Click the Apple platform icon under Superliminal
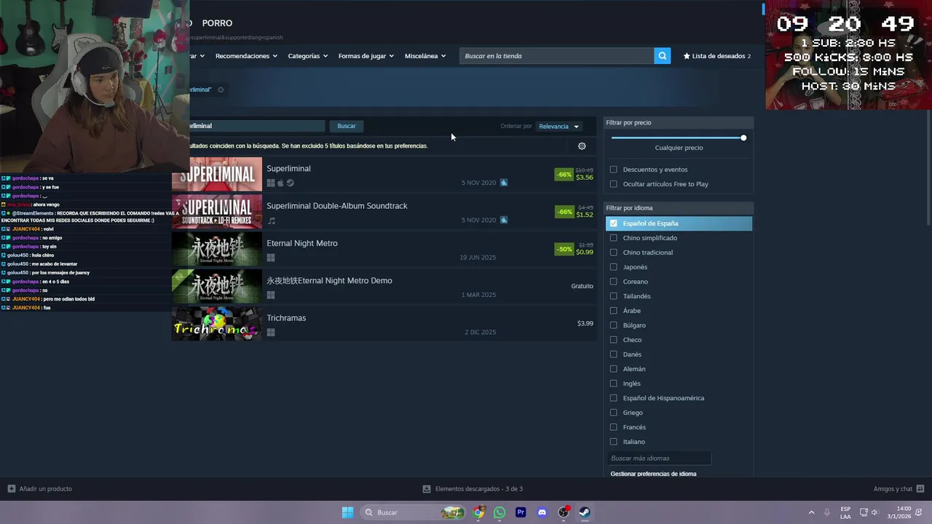 coord(280,183)
